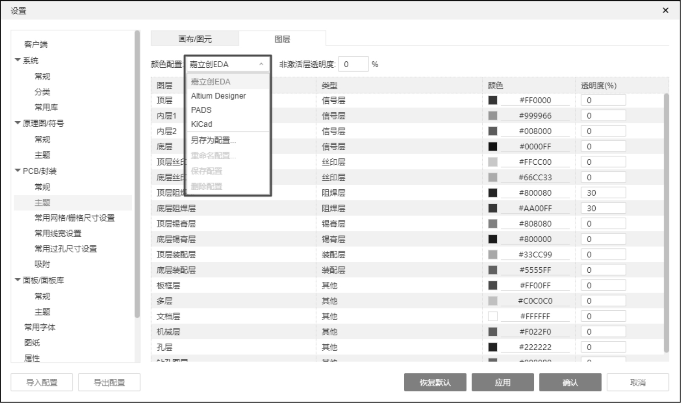Open color swatch for 内层1 #999966
Screen dimensions: 681x403
pyautogui.click(x=493, y=115)
